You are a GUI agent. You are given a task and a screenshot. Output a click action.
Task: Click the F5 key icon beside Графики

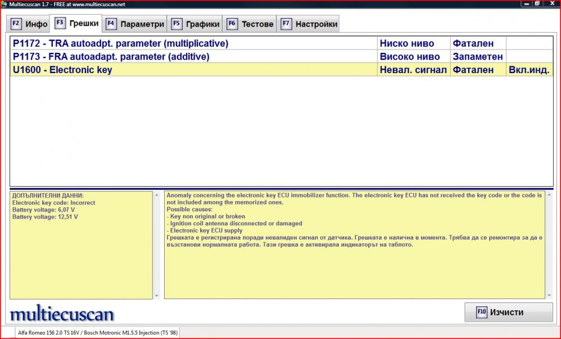pos(177,24)
